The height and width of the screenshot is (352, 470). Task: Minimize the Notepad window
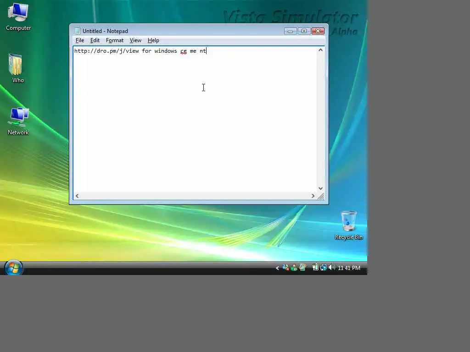point(290,31)
